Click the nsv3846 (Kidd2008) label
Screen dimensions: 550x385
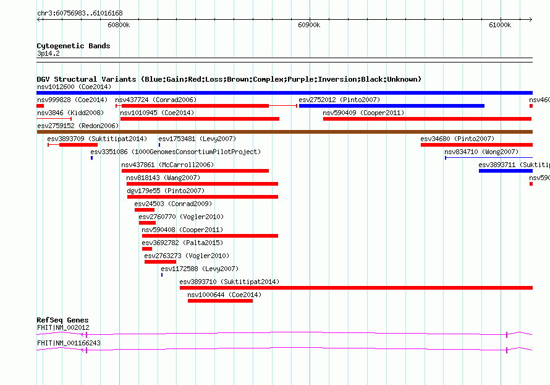click(70, 113)
